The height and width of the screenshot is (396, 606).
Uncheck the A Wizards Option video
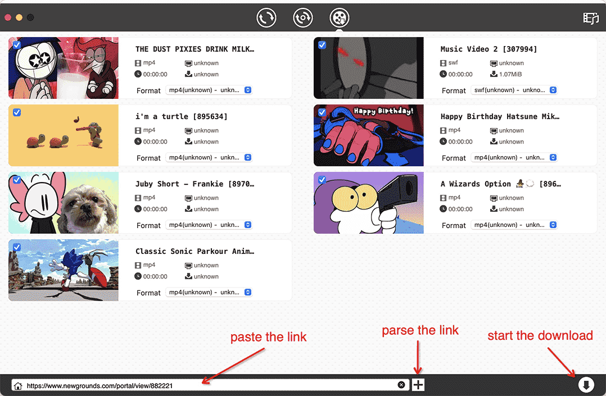coord(322,180)
